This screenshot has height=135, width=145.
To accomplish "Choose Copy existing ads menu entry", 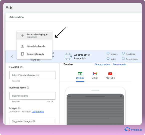I will (34, 54).
